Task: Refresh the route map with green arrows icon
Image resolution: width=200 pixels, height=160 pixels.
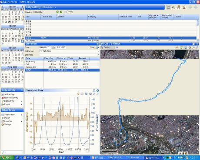Action: click(181, 47)
